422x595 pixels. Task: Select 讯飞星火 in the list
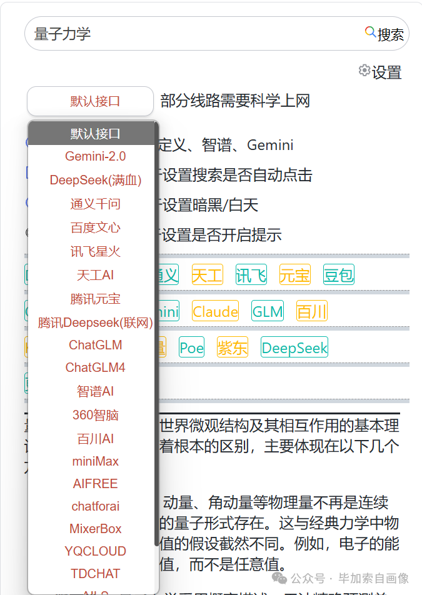95,252
